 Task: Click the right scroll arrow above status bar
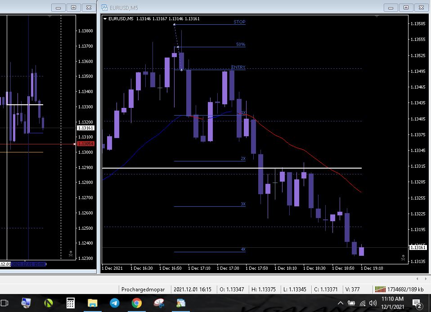click(x=426, y=278)
